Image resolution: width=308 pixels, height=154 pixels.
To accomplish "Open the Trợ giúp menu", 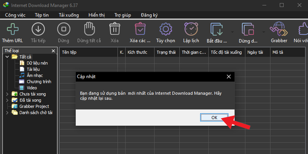I will click(x=122, y=15).
